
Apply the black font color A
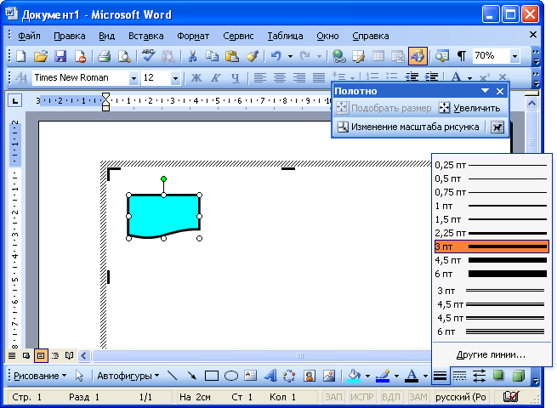[x=412, y=376]
